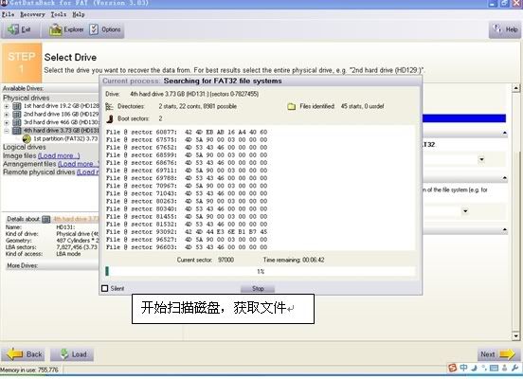The width and height of the screenshot is (523, 379).
Task: Click the Image files Load more link
Action: 59,155
